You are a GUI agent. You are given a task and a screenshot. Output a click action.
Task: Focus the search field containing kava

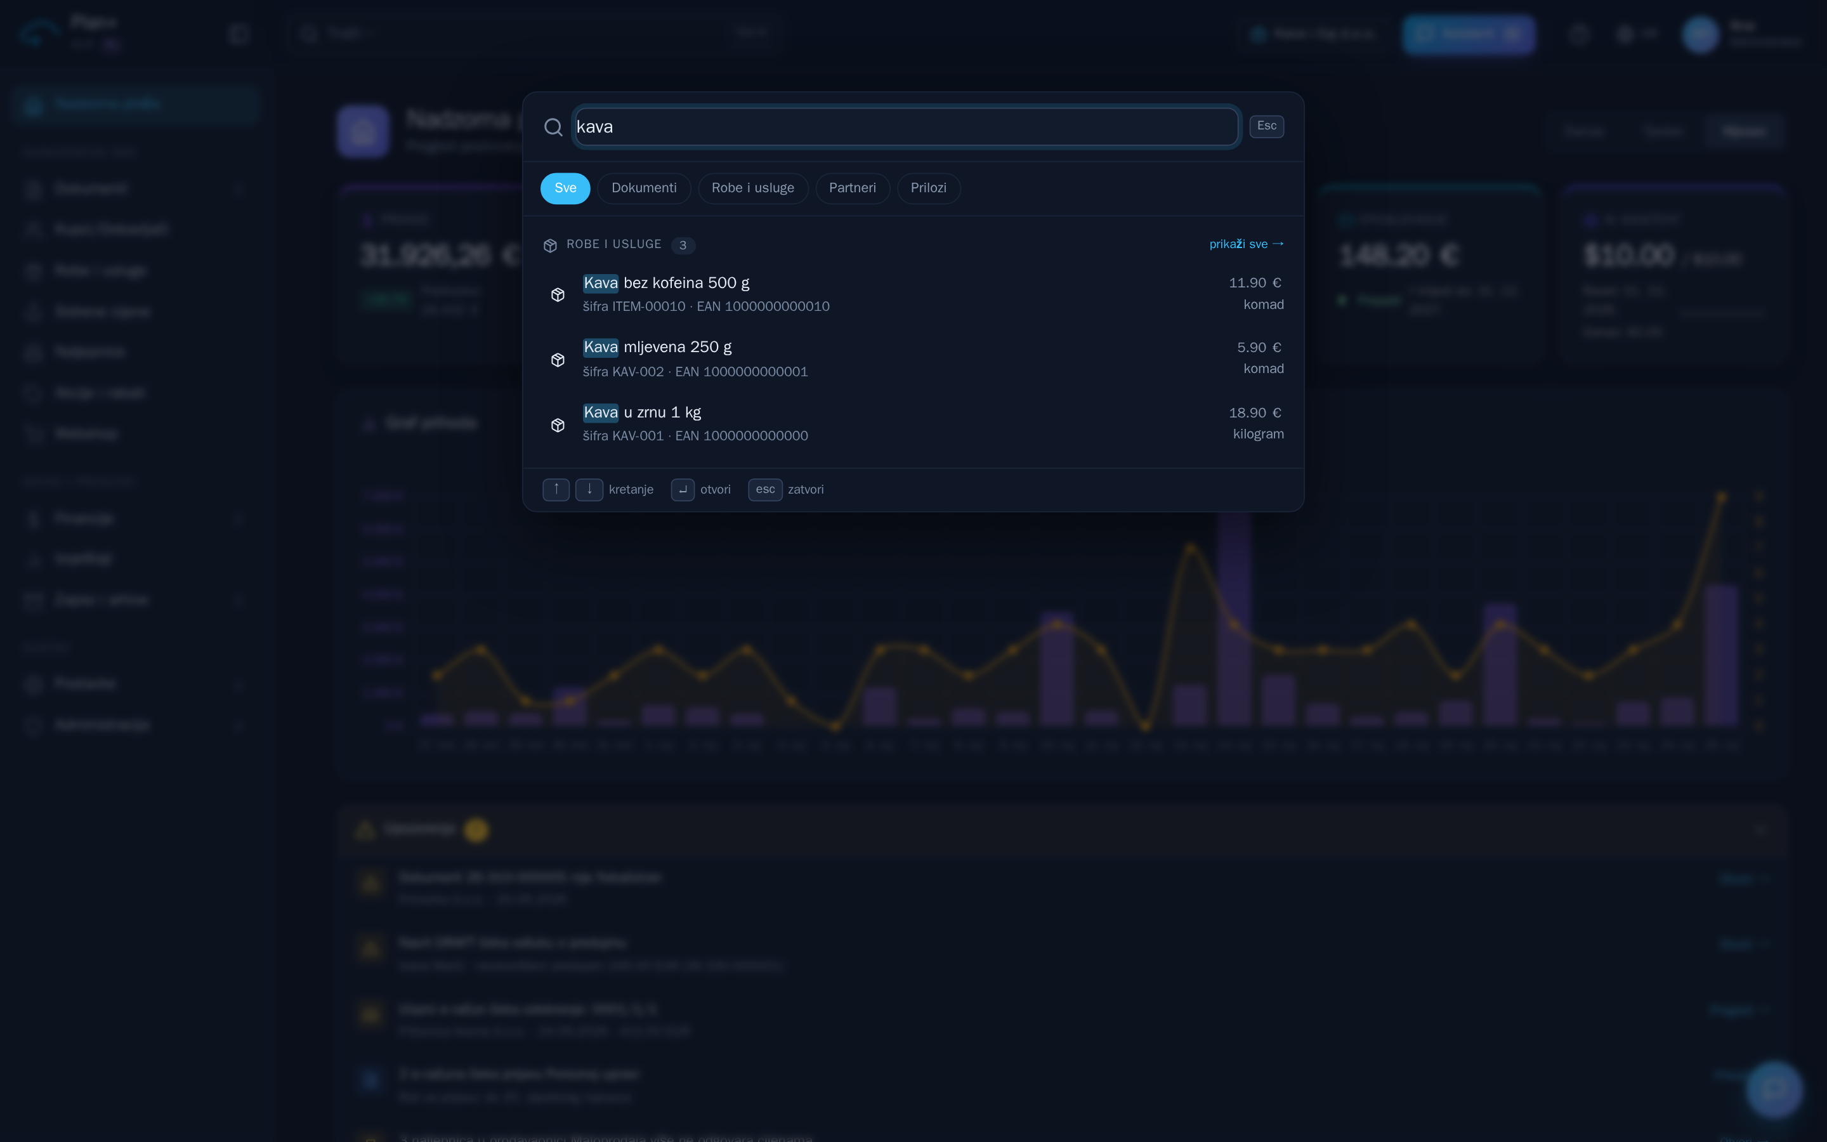pyautogui.click(x=906, y=127)
